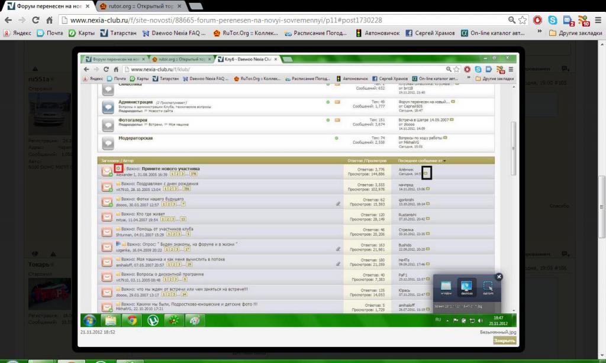Select the first tab "Форум перенесен" in main browser
The height and width of the screenshot is (363, 606).
pos(47,7)
